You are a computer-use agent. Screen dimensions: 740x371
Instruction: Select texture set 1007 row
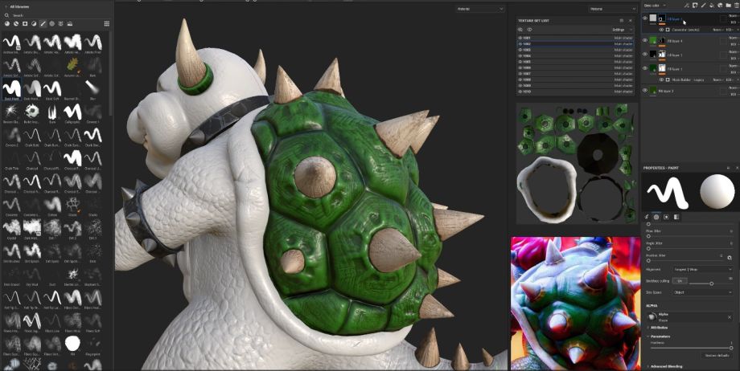(x=576, y=74)
